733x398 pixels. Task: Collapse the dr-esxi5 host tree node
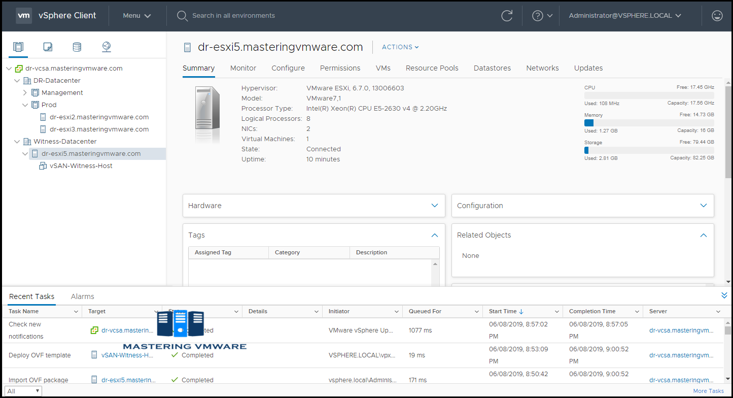tap(25, 154)
